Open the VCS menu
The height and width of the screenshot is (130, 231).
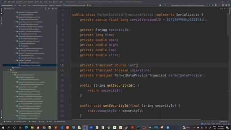(x=50, y=2)
